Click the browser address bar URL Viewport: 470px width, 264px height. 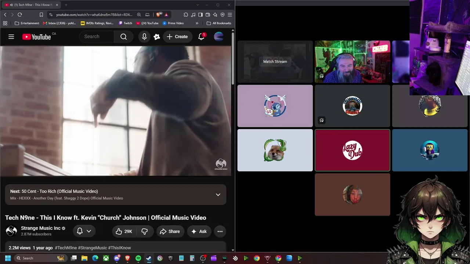point(94,15)
